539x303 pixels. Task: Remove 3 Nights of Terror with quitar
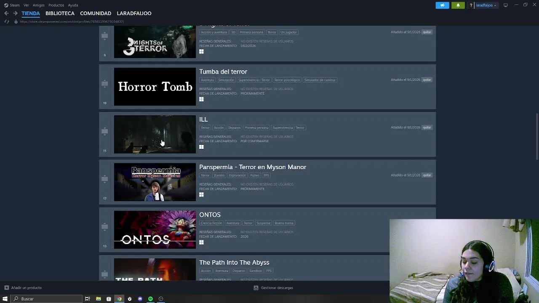427,32
